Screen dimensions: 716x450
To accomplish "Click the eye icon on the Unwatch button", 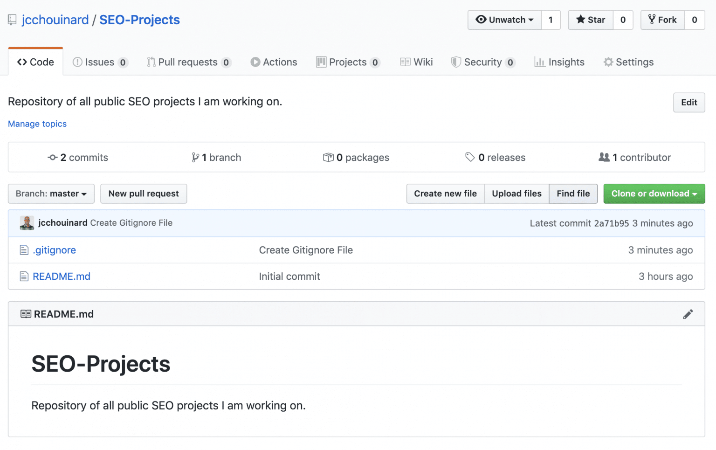I will pos(482,20).
